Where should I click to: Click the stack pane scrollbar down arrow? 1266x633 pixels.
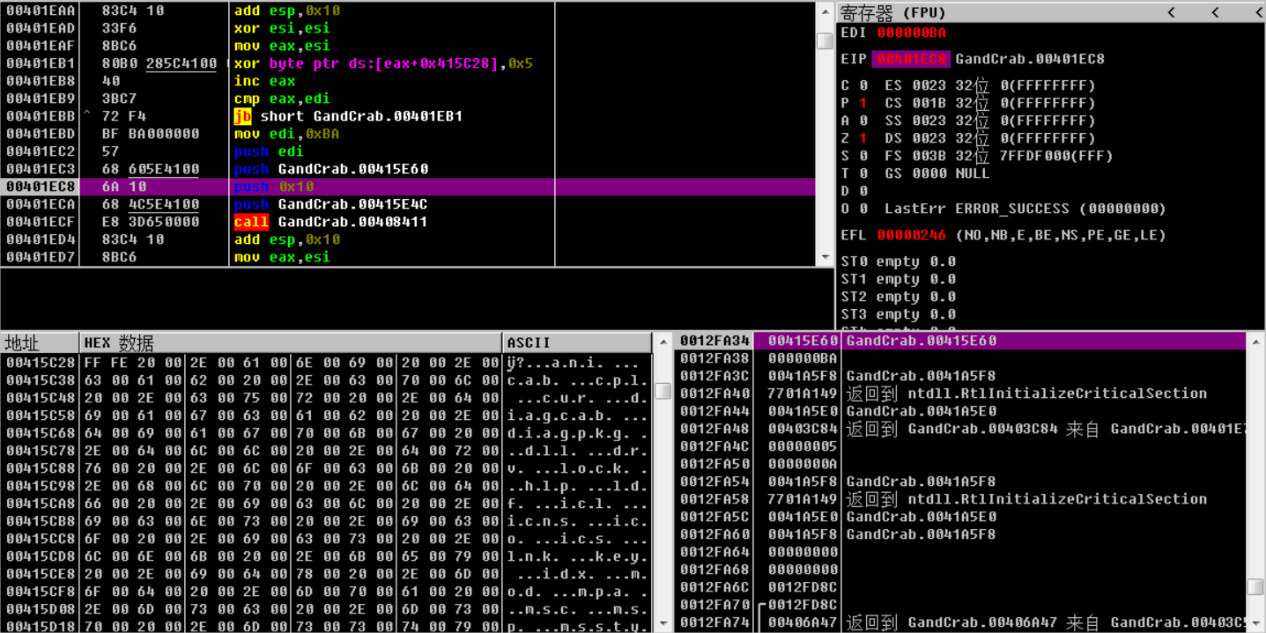click(x=1255, y=624)
